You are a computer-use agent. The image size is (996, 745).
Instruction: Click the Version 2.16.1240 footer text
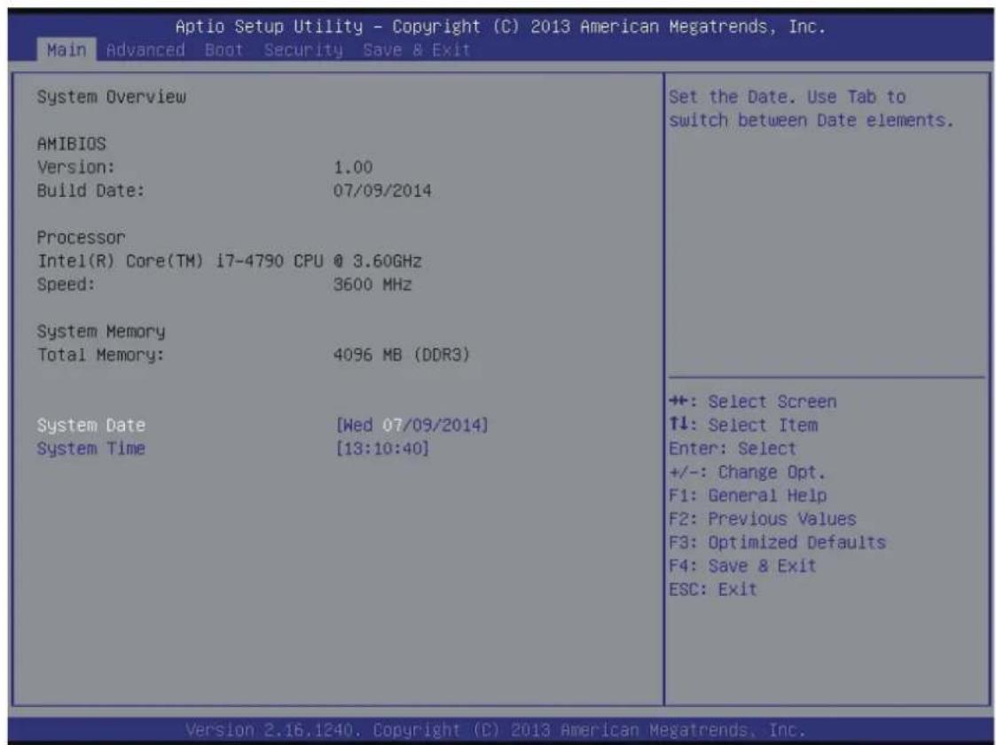(496, 730)
